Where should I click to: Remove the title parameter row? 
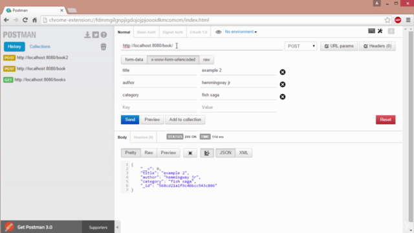(283, 72)
